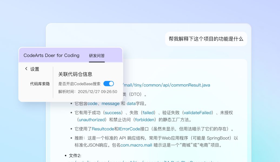Click the 'data' field keyword
Image resolution: width=280 pixels, height=162 pixels.
pyautogui.click(x=131, y=103)
